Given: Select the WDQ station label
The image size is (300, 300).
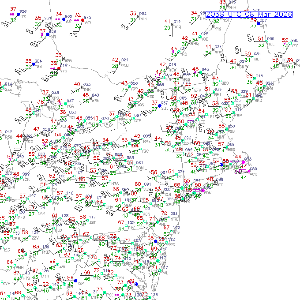Looking at the screenshot, I should tap(177, 27).
